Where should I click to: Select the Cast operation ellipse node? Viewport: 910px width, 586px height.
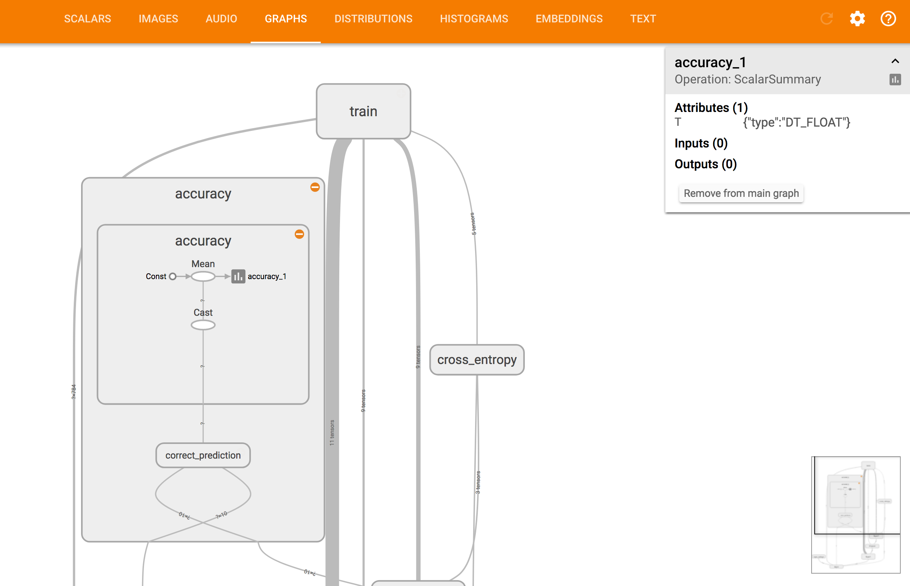pyautogui.click(x=203, y=325)
